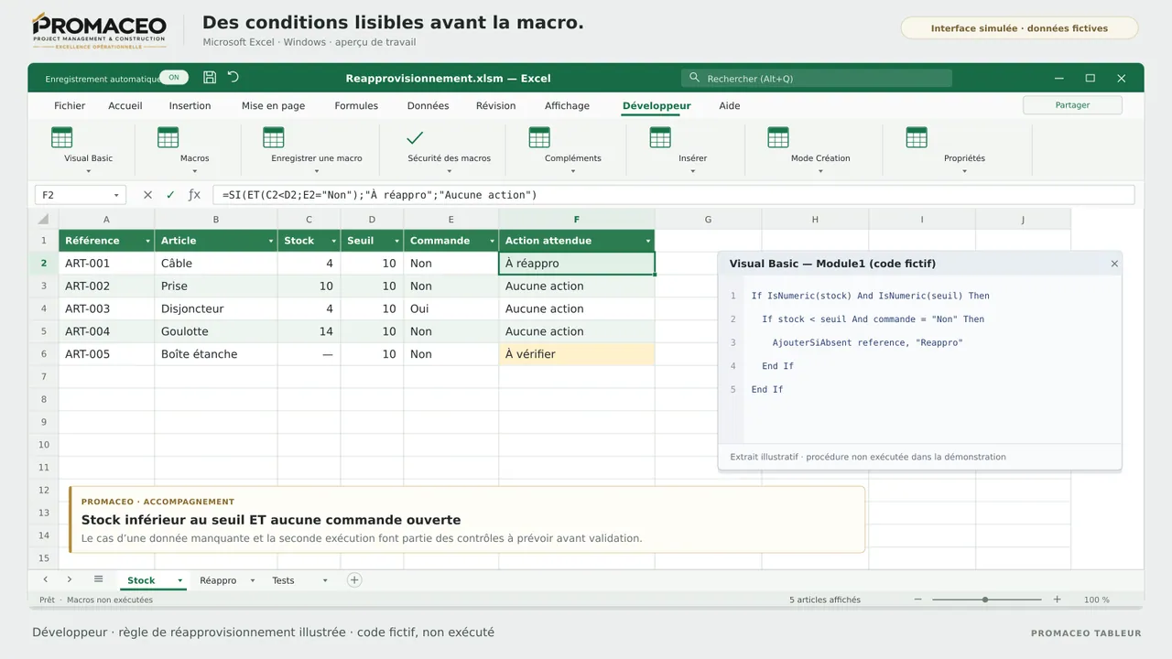Viewport: 1172px width, 659px height.
Task: Click the search magnifier icon
Action: pyautogui.click(x=694, y=78)
